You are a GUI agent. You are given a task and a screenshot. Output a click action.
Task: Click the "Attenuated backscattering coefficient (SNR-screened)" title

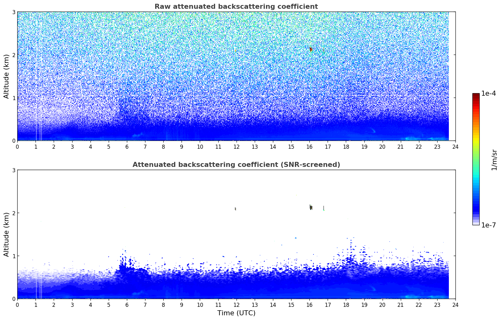pyautogui.click(x=236, y=165)
